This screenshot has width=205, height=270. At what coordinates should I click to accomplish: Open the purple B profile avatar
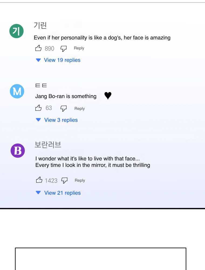coord(18,150)
